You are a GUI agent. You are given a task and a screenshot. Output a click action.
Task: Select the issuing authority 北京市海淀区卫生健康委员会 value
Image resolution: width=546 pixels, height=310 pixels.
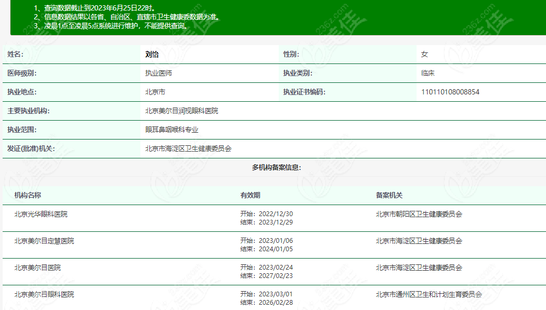point(189,148)
